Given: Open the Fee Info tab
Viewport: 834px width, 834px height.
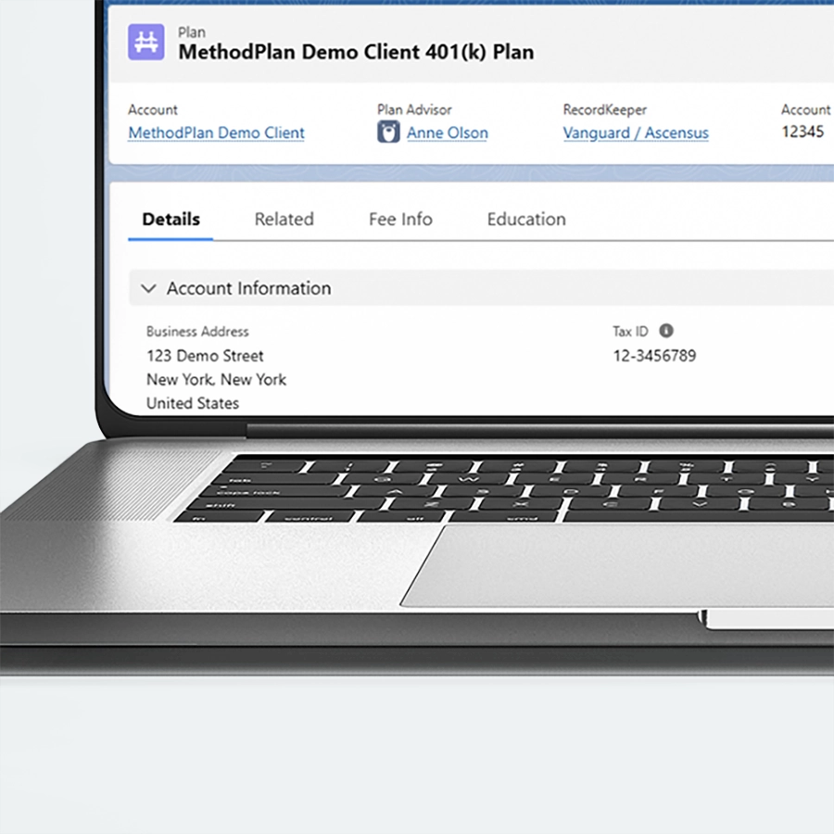Looking at the screenshot, I should 400,219.
